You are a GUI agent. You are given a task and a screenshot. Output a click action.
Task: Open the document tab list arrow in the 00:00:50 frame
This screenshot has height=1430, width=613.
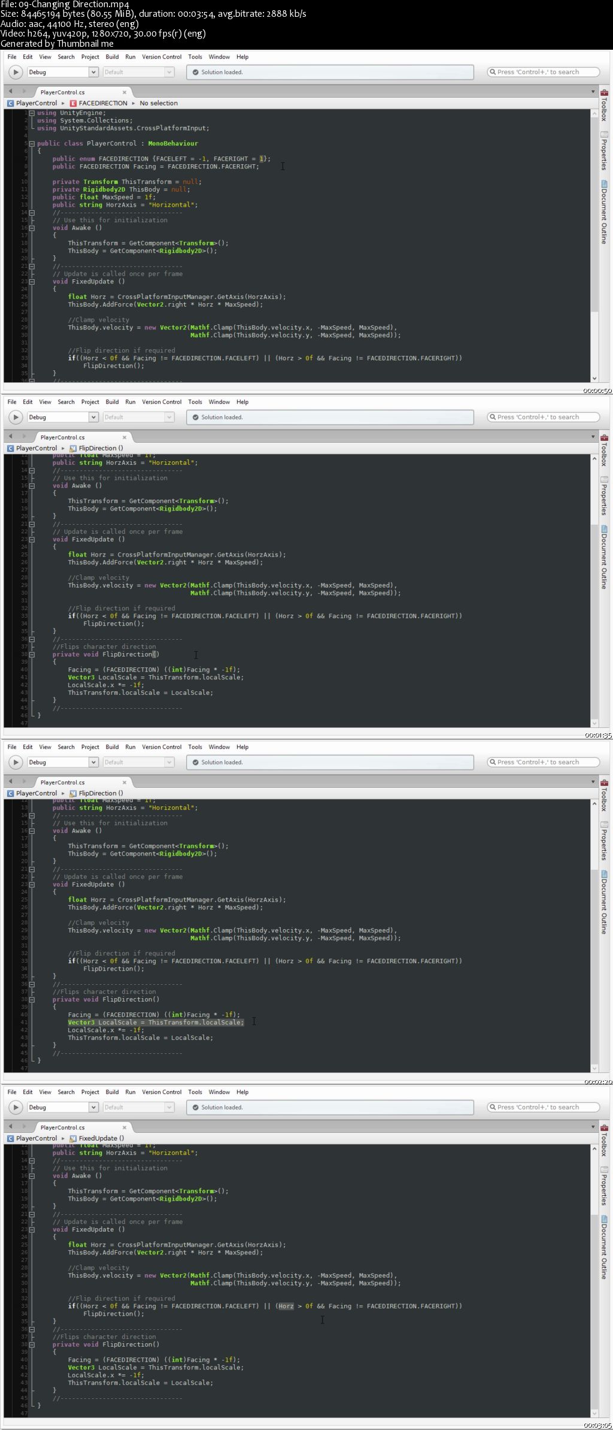click(x=593, y=92)
